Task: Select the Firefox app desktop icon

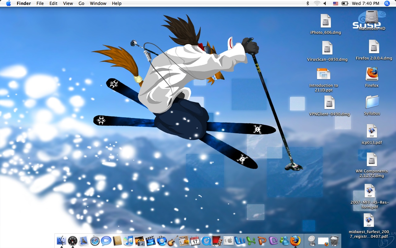Action: point(372,74)
